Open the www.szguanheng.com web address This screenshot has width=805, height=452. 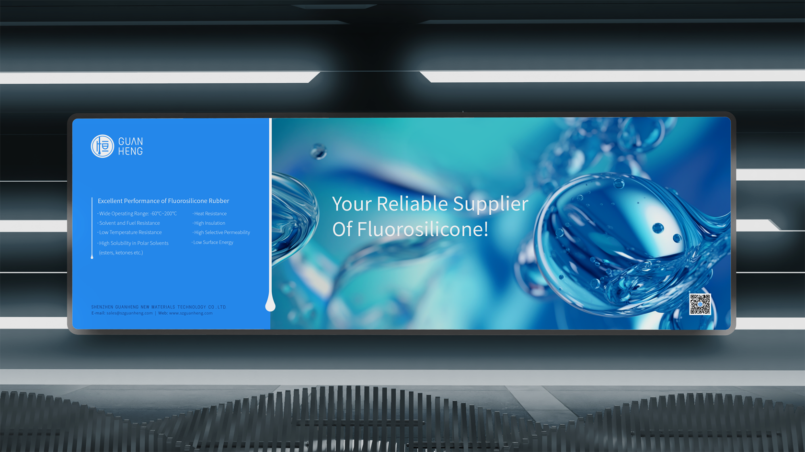tap(191, 313)
